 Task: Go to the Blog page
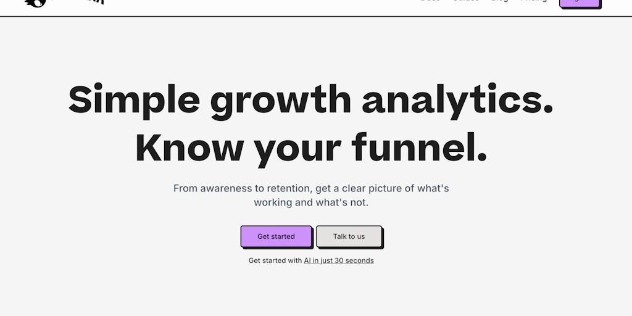tap(499, 1)
